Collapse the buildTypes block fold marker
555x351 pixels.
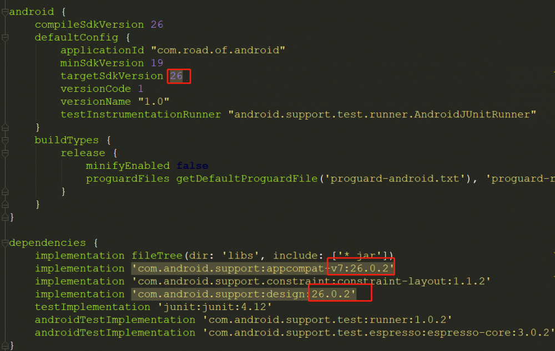tap(4, 140)
